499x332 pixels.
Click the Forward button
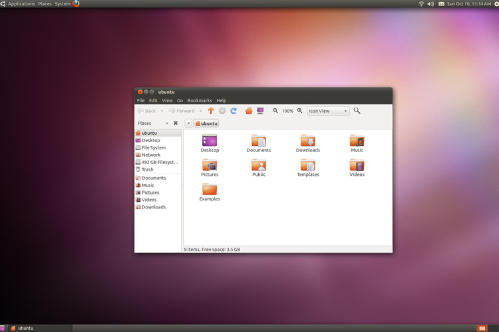click(x=182, y=111)
